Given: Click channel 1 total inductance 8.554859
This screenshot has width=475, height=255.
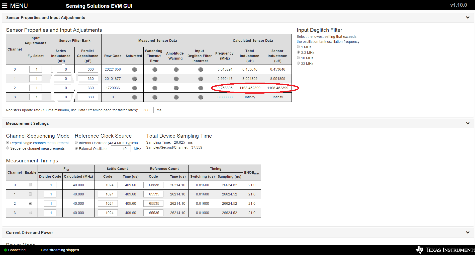Looking at the screenshot, I should [x=250, y=79].
